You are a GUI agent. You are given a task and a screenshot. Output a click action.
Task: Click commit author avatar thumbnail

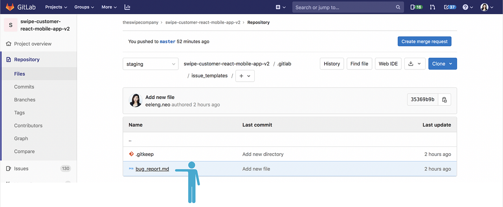(135, 101)
